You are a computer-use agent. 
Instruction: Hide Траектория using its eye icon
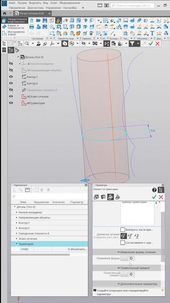click(11, 103)
